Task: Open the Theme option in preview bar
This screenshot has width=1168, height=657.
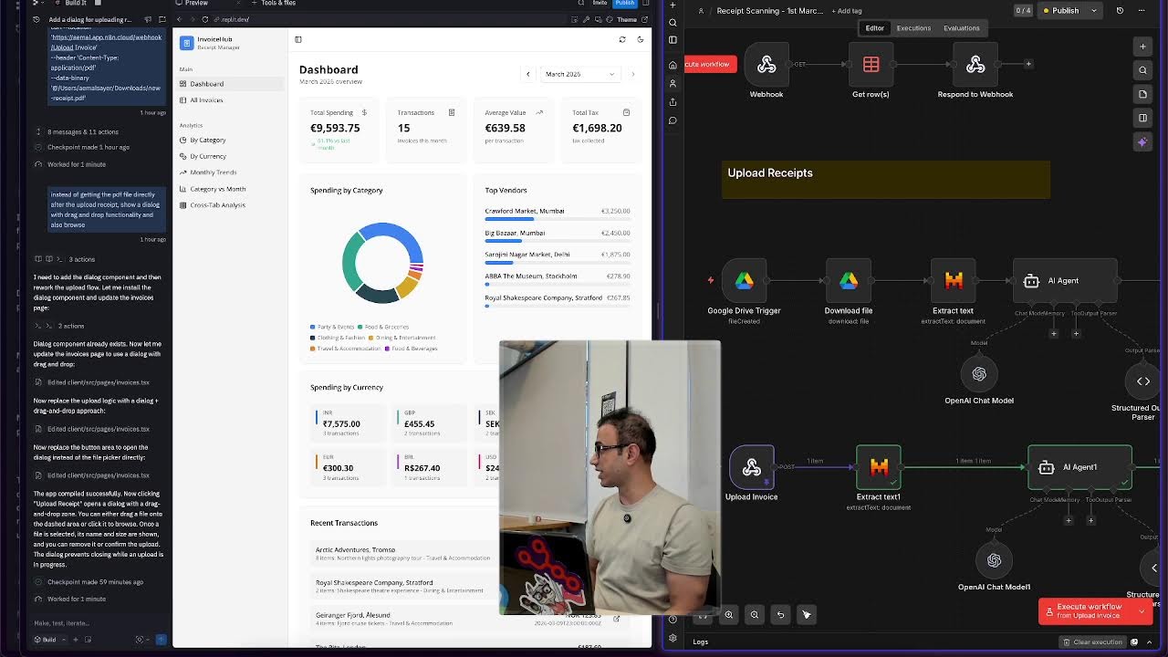Action: click(x=627, y=19)
